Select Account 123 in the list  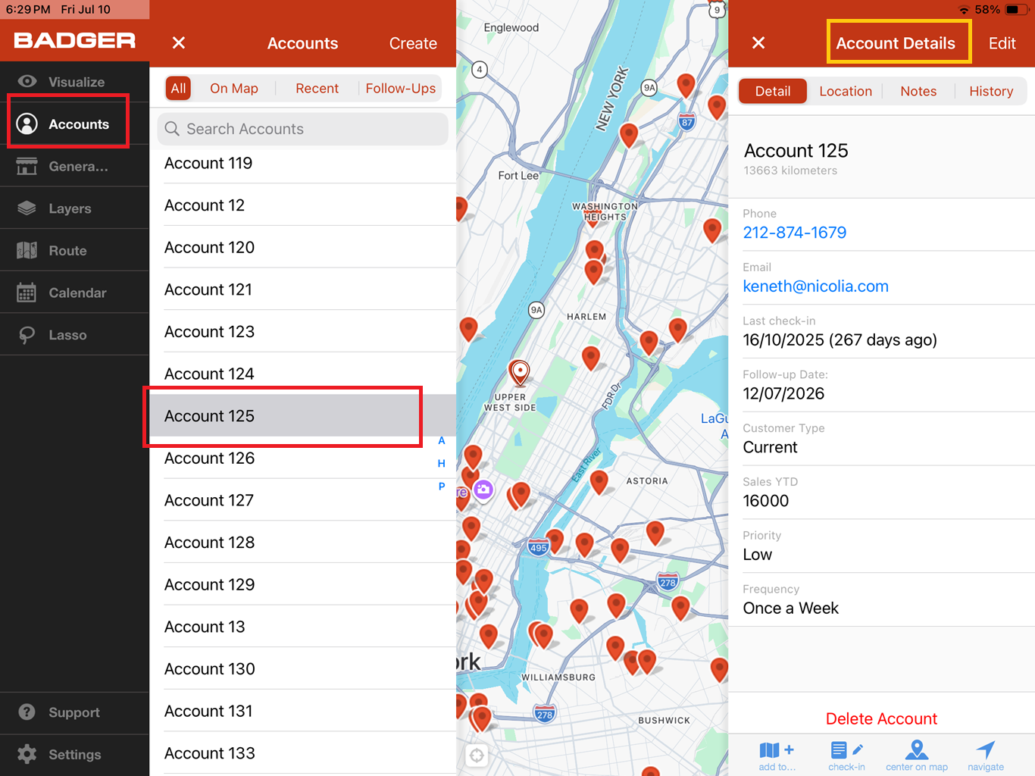(x=303, y=331)
